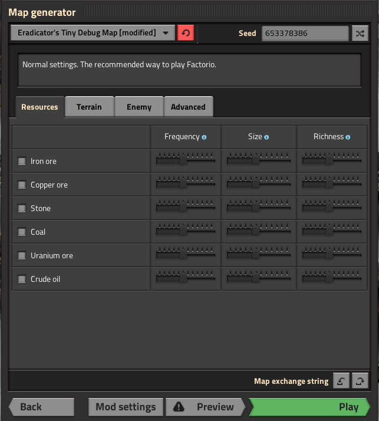379x421 pixels.
Task: Click the Crude oil richness slider
Action: pos(331,277)
